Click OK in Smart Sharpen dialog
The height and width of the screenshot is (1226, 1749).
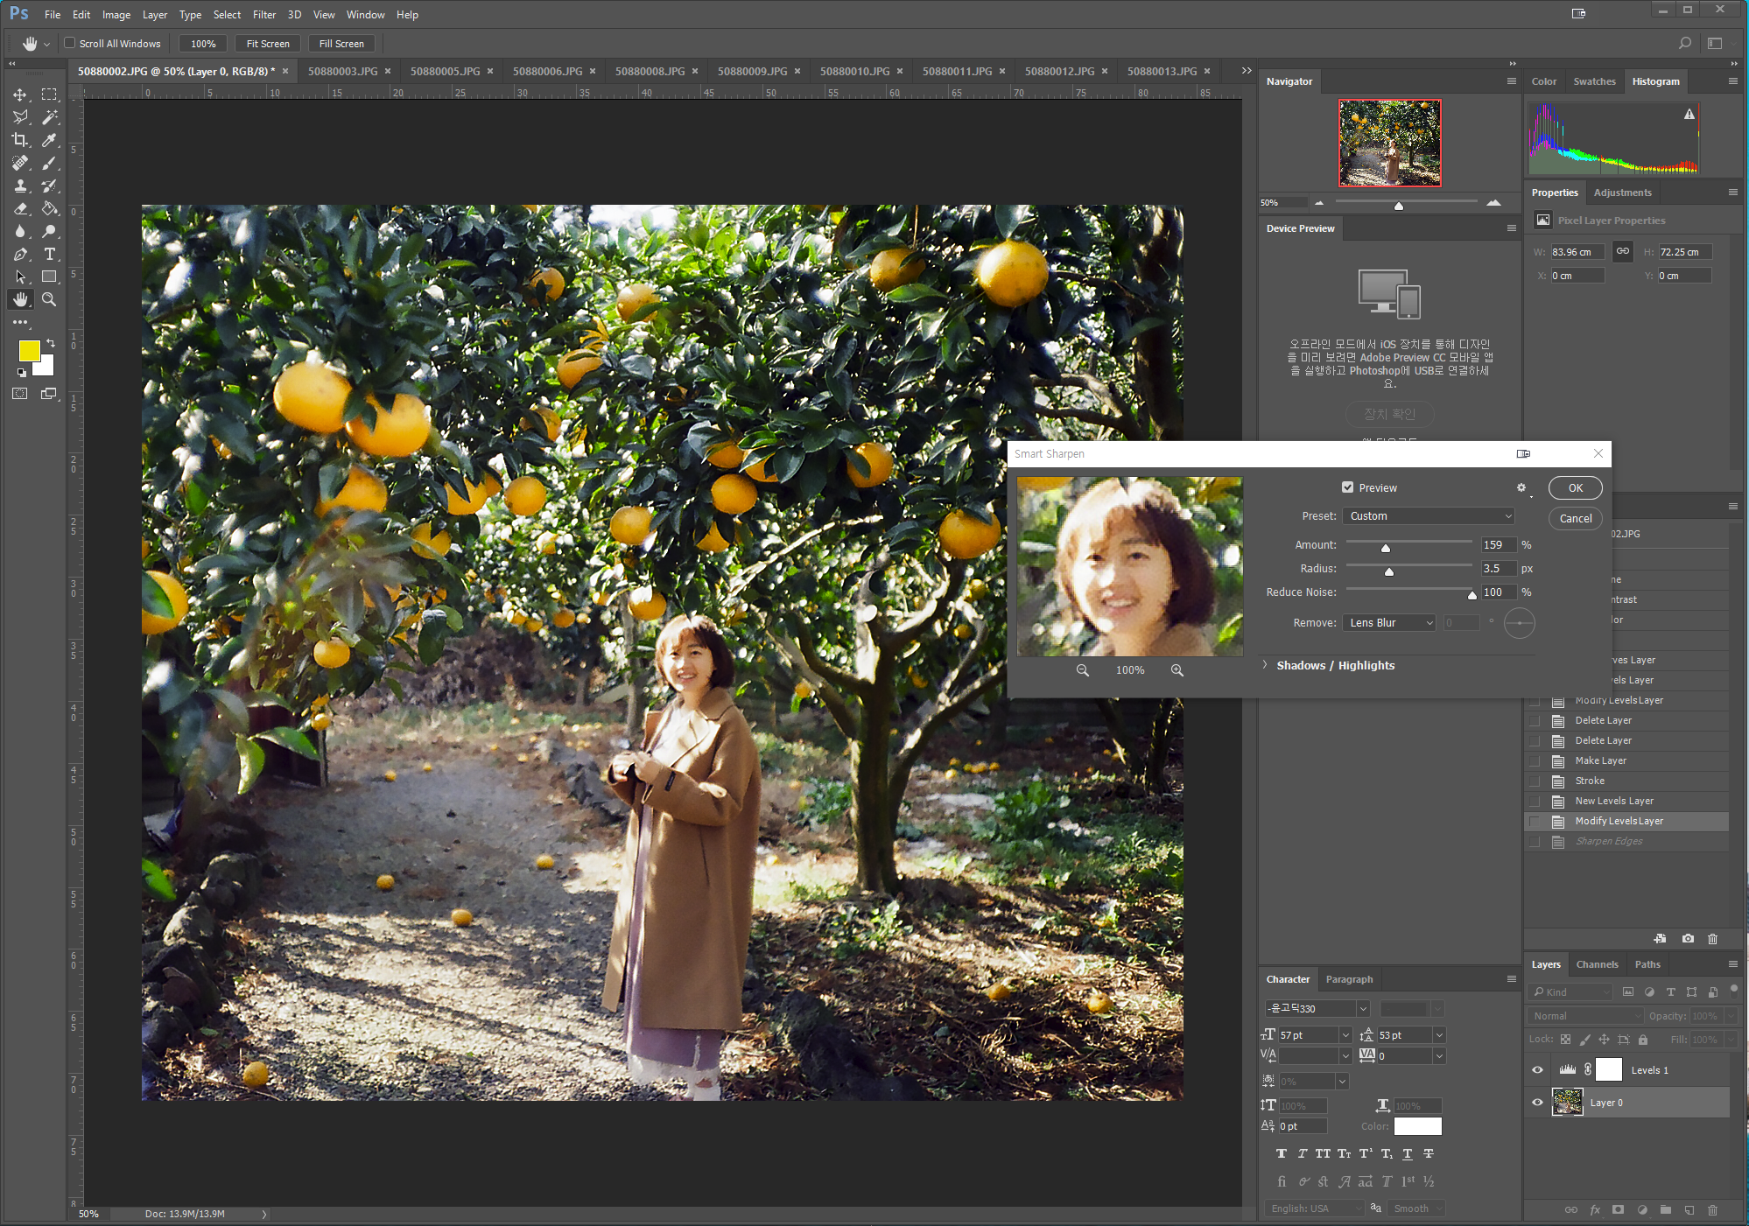click(1575, 488)
